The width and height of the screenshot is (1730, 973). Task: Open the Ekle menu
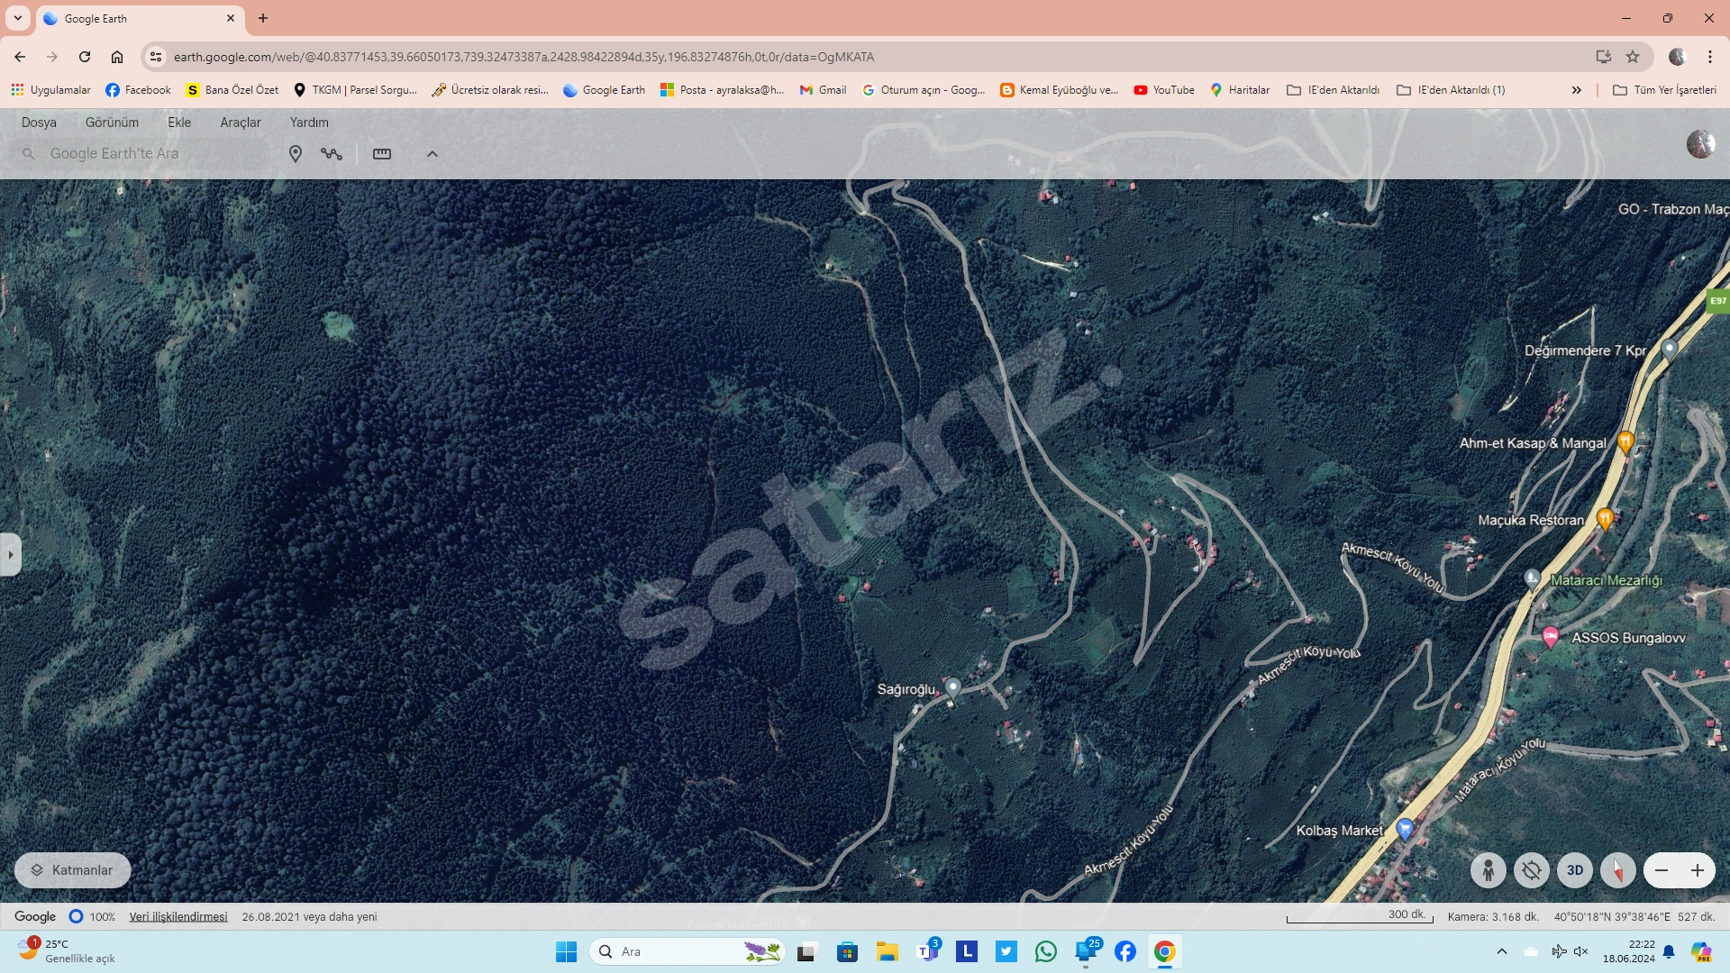(x=179, y=123)
